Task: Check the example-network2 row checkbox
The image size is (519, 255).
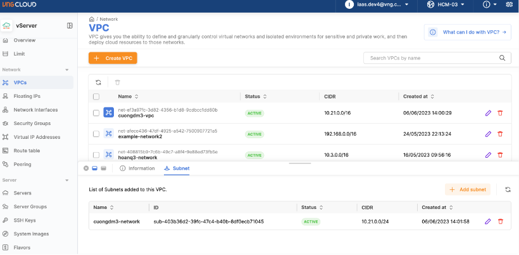Action: click(x=96, y=134)
